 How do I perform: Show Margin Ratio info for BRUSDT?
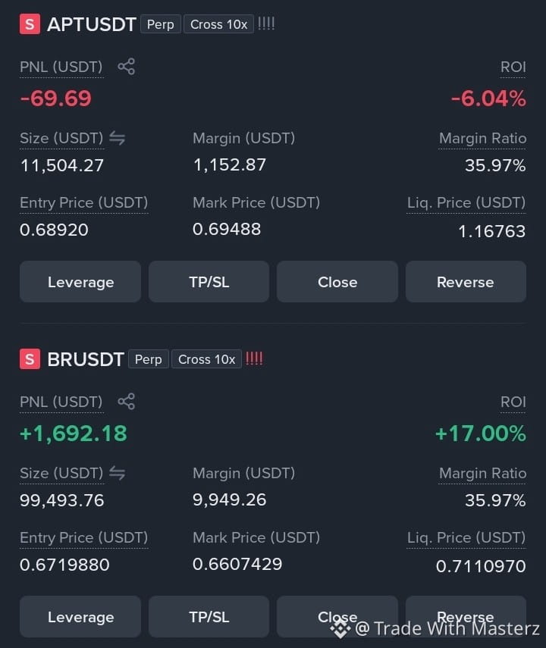click(x=482, y=473)
